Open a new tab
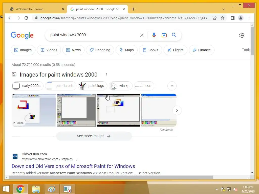 [133, 9]
